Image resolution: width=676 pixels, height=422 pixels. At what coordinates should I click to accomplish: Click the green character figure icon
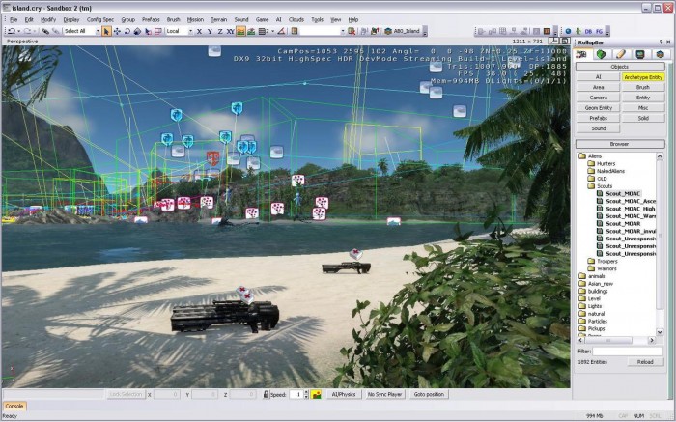pyautogui.click(x=578, y=31)
